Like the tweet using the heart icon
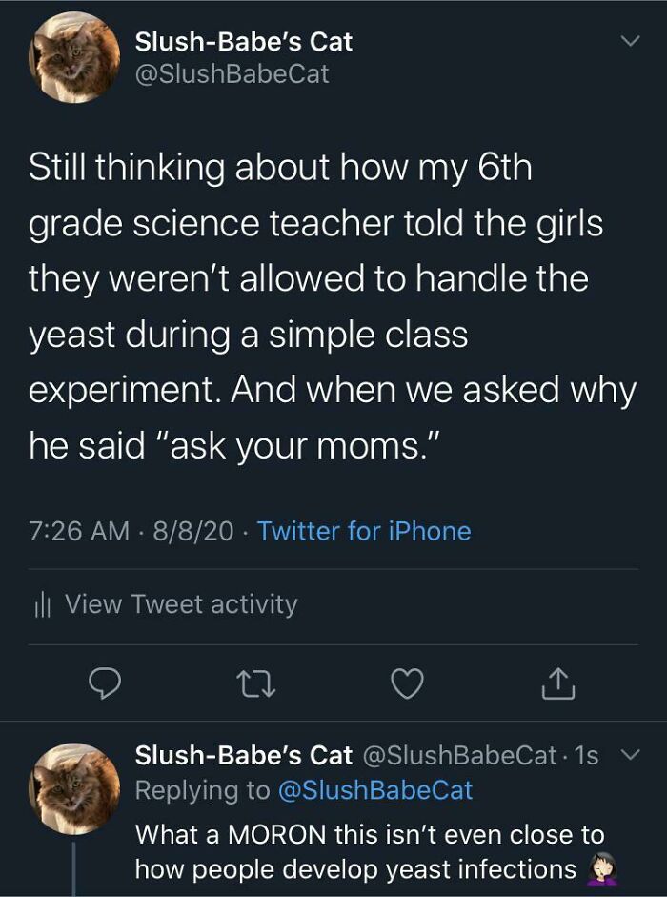This screenshot has height=897, width=667. (406, 682)
